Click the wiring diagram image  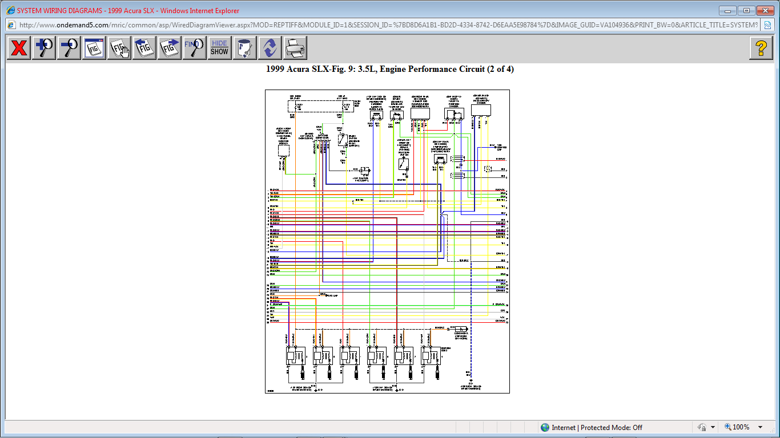pos(387,241)
